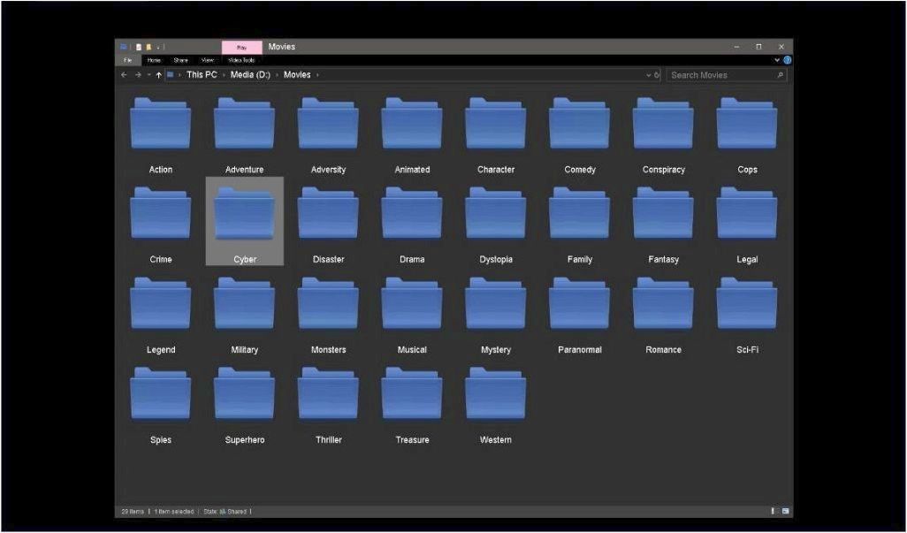Screen dimensions: 907x533
Task: Click the blue Help question mark icon
Action: (787, 60)
